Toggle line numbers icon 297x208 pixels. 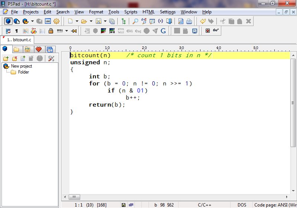(42, 31)
